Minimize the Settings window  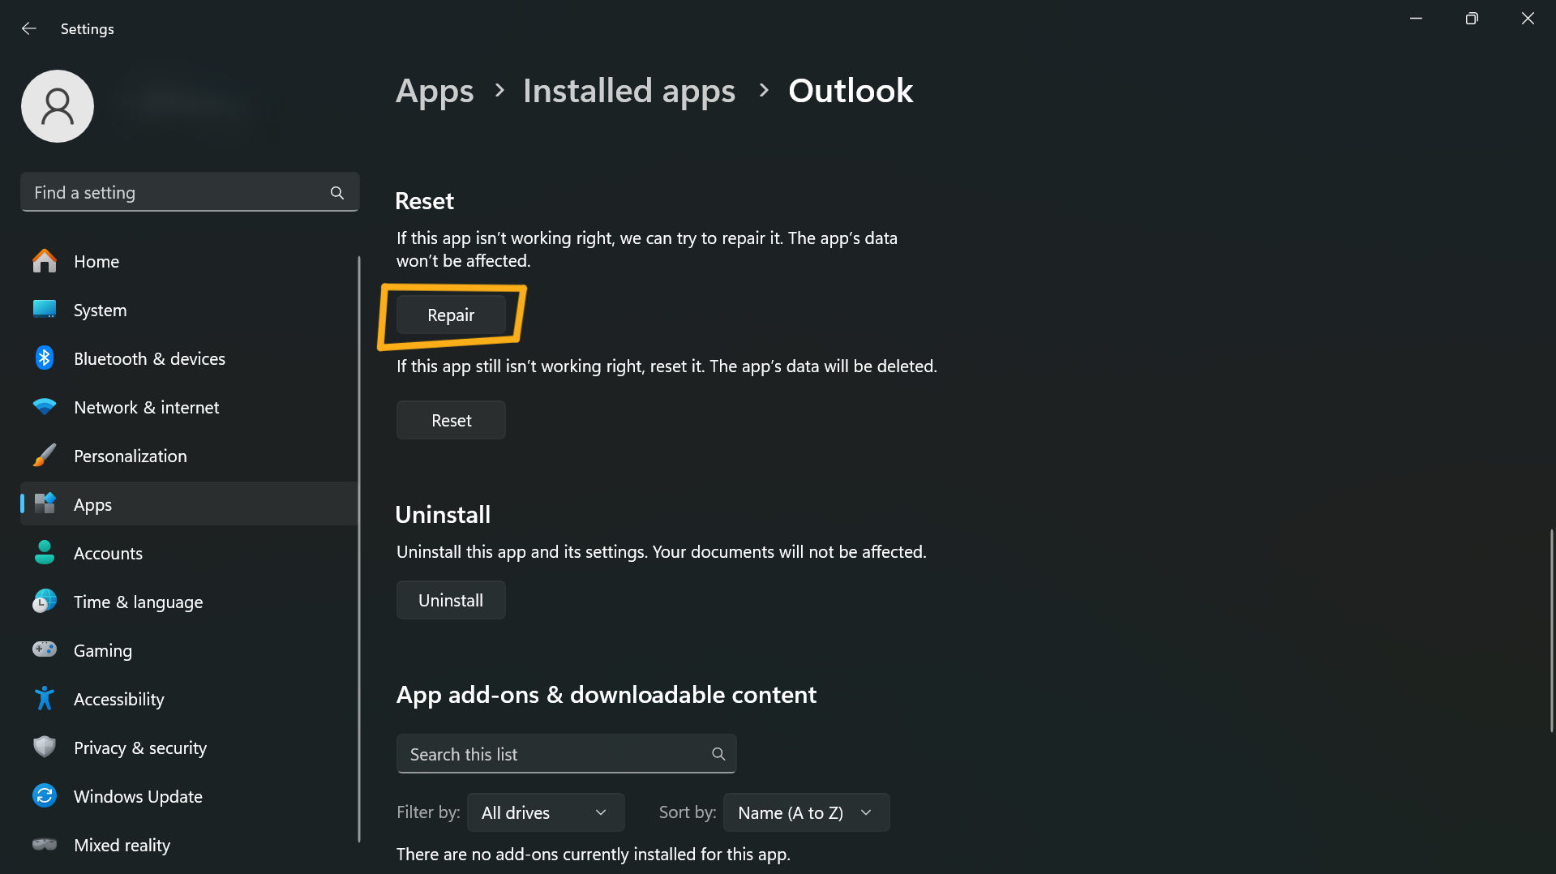[x=1416, y=19]
